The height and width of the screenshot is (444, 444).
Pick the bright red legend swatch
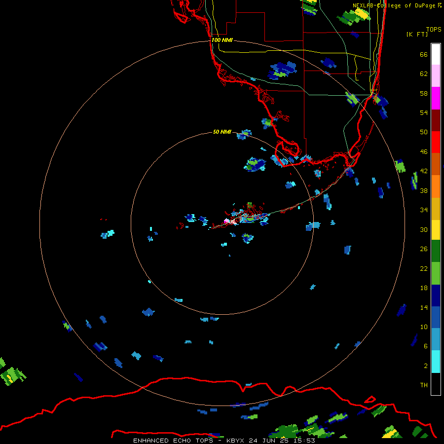click(436, 142)
